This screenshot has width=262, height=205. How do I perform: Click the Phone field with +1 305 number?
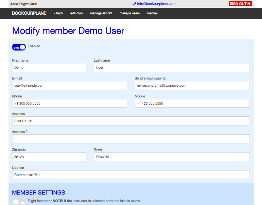tap(70, 103)
